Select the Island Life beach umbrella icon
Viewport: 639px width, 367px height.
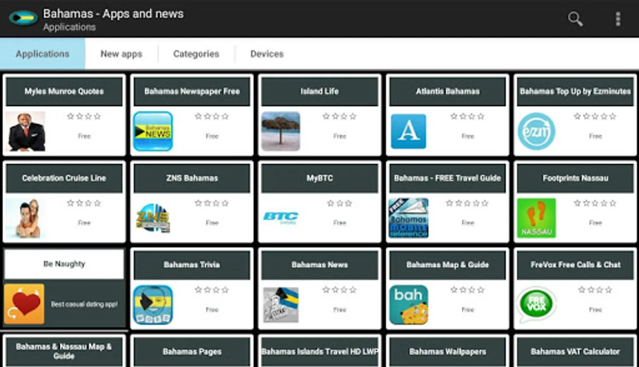(281, 131)
